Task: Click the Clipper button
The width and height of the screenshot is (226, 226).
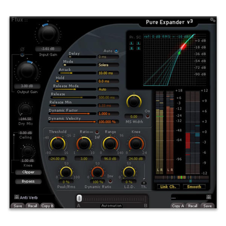Action: click(x=28, y=172)
